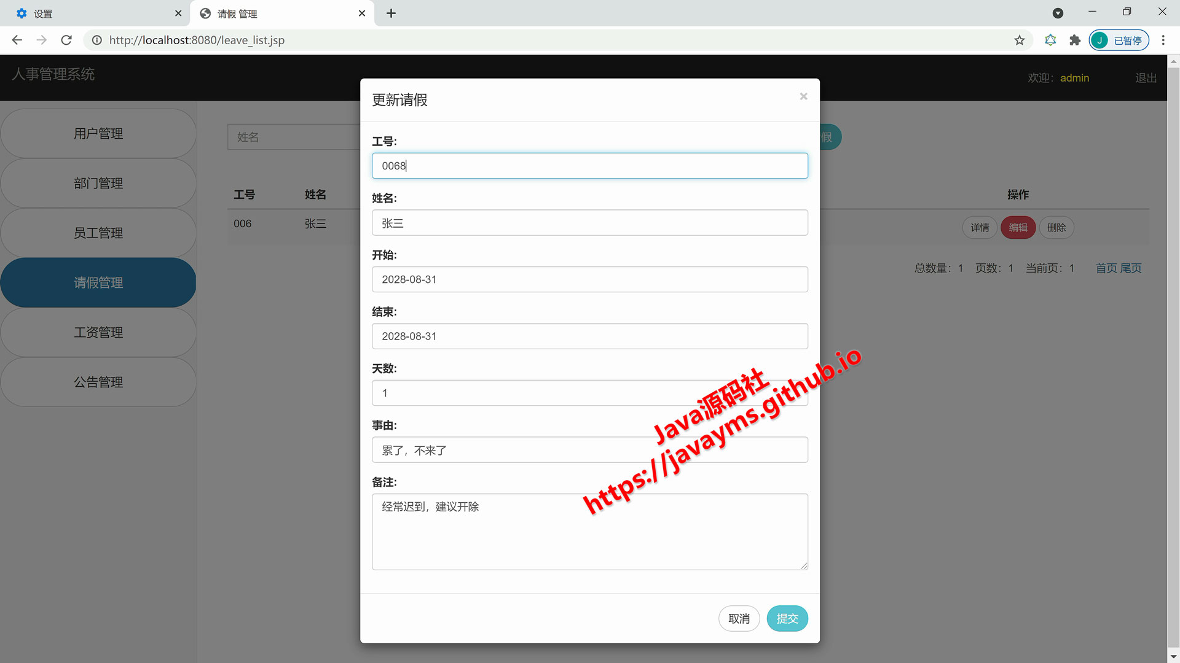Go to 首页 pagination link
Screen dimensions: 1180x663
point(1106,268)
